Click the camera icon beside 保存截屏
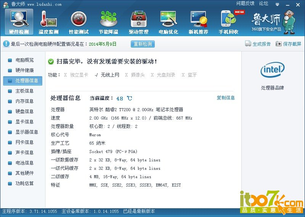This screenshot has width=305, height=217. tap(279, 44)
